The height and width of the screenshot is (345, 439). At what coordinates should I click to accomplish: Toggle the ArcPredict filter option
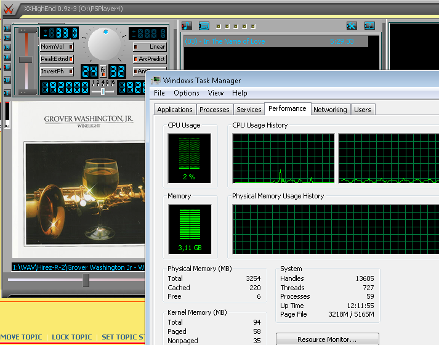150,59
